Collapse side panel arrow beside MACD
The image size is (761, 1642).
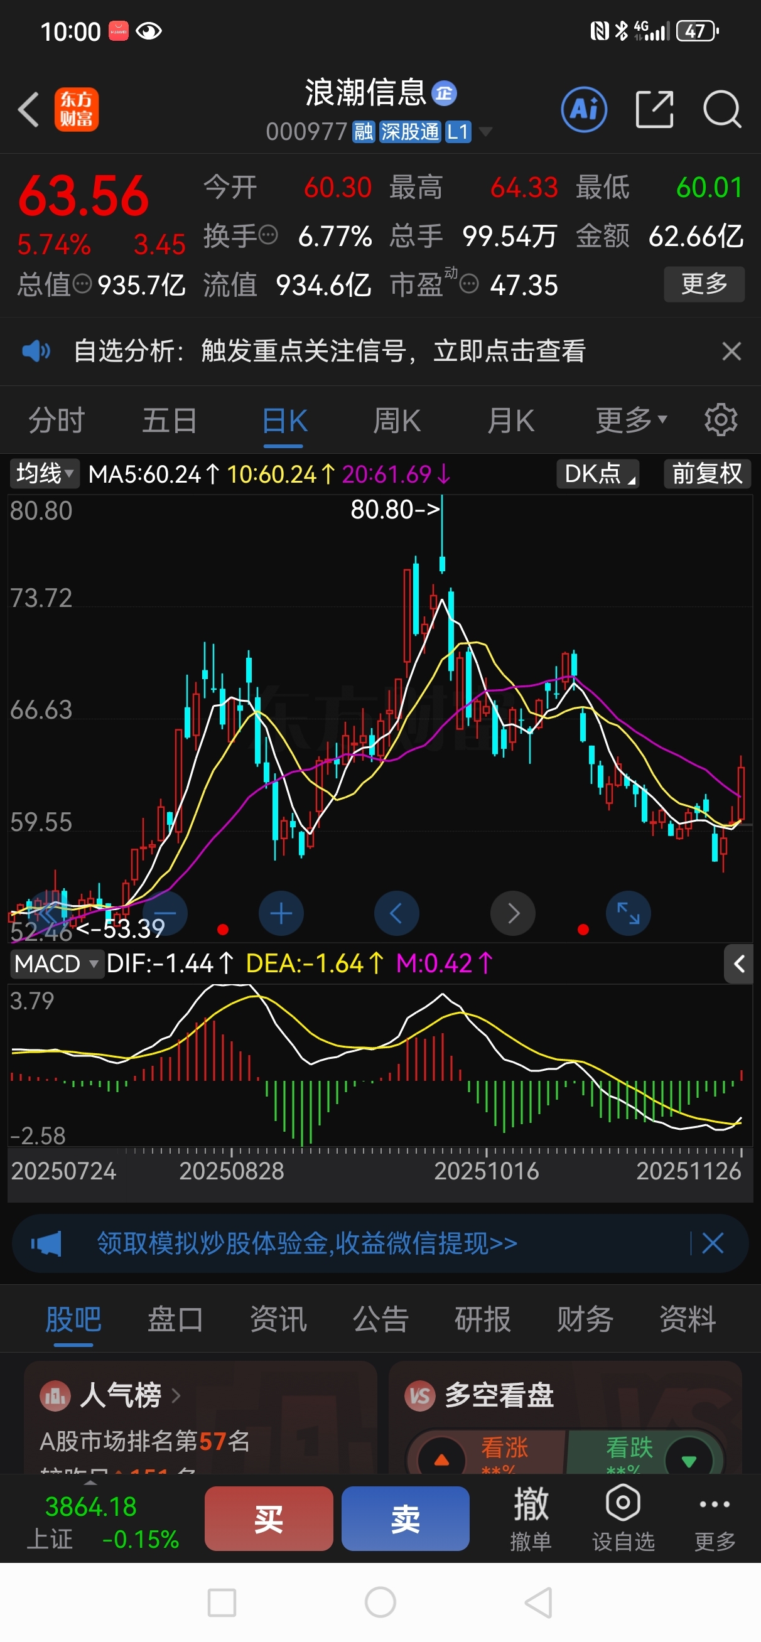coord(738,964)
